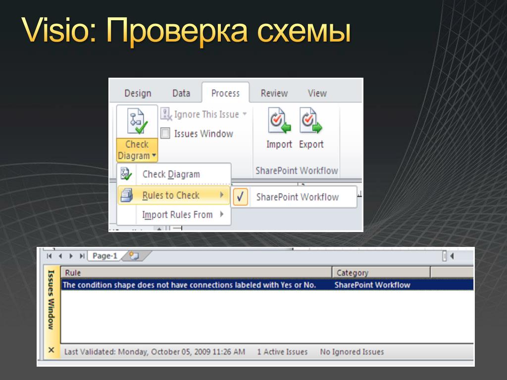Select the Page-1 sheet tab
Image resolution: width=507 pixels, height=380 pixels.
[x=105, y=256]
